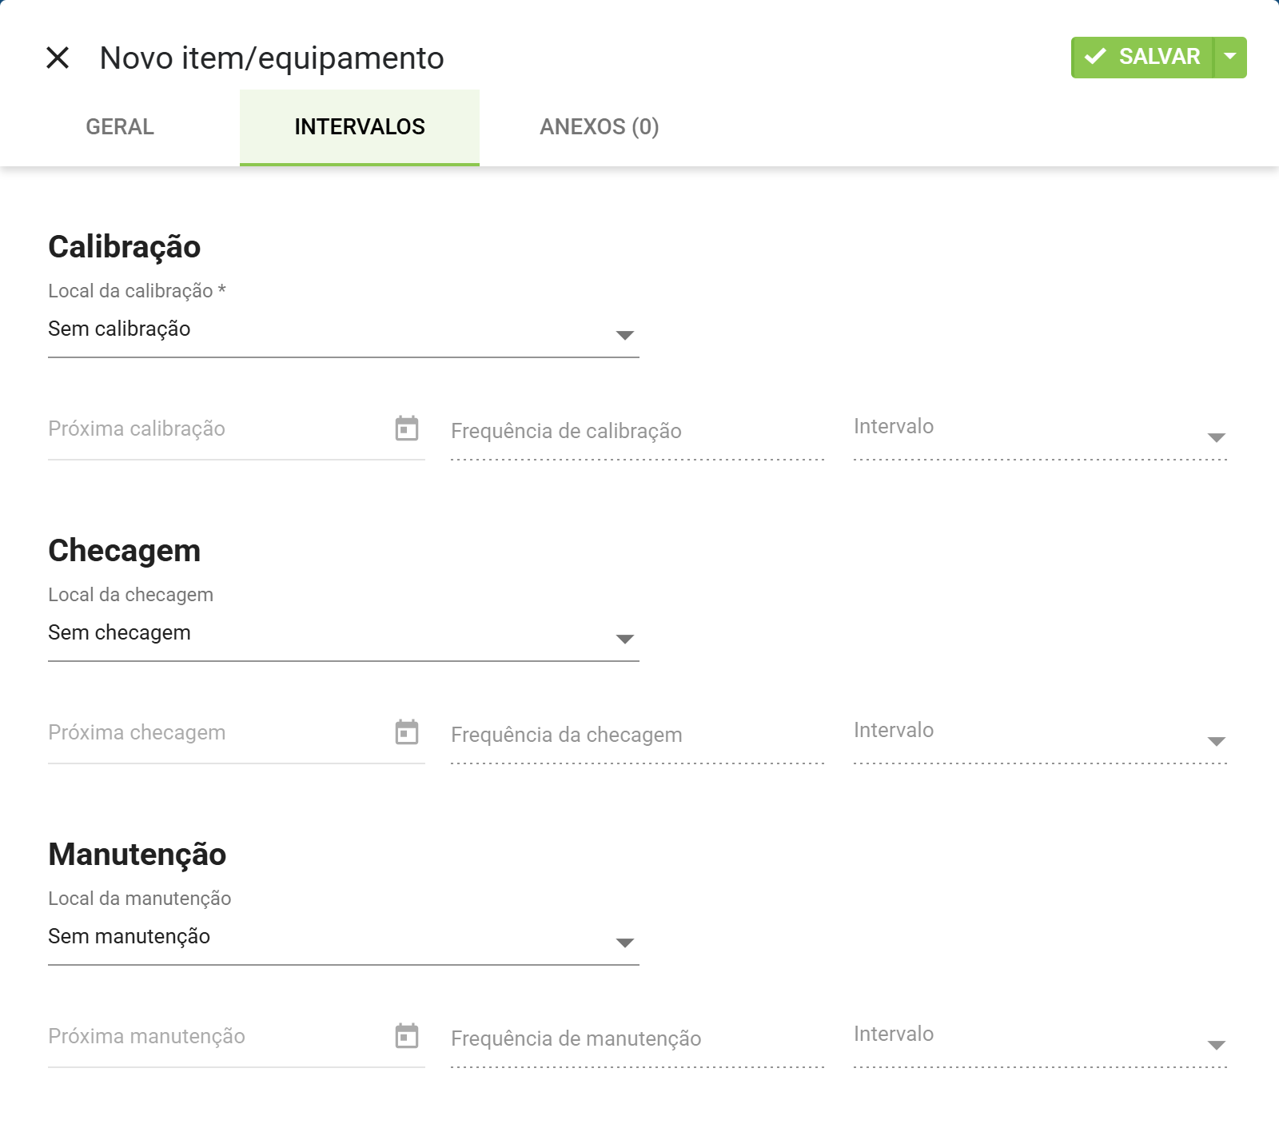This screenshot has width=1279, height=1144.
Task: Open the Local da calibração dropdown
Action: (x=344, y=329)
